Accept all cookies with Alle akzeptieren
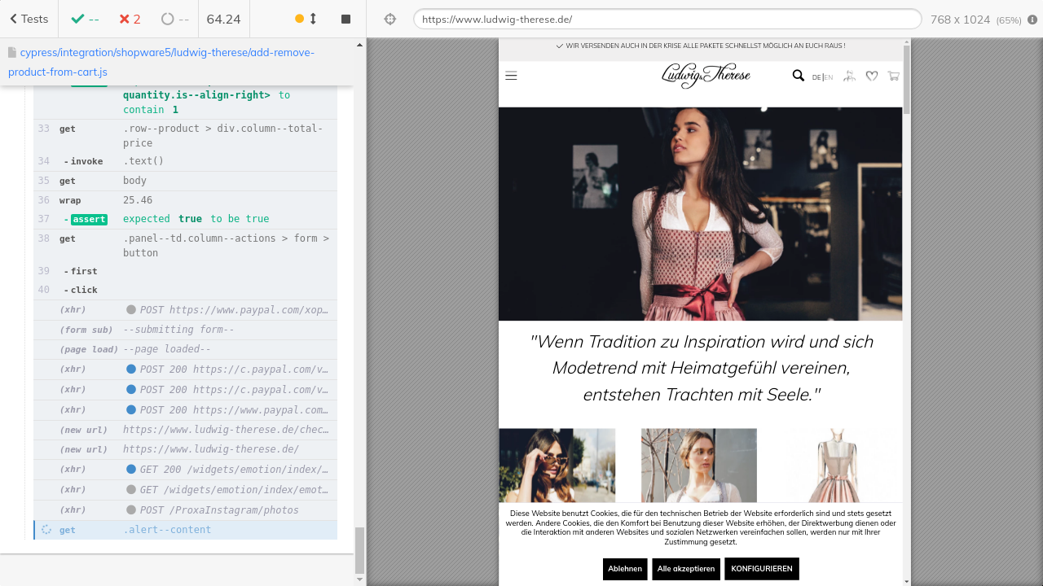Image resolution: width=1043 pixels, height=586 pixels. tap(685, 569)
